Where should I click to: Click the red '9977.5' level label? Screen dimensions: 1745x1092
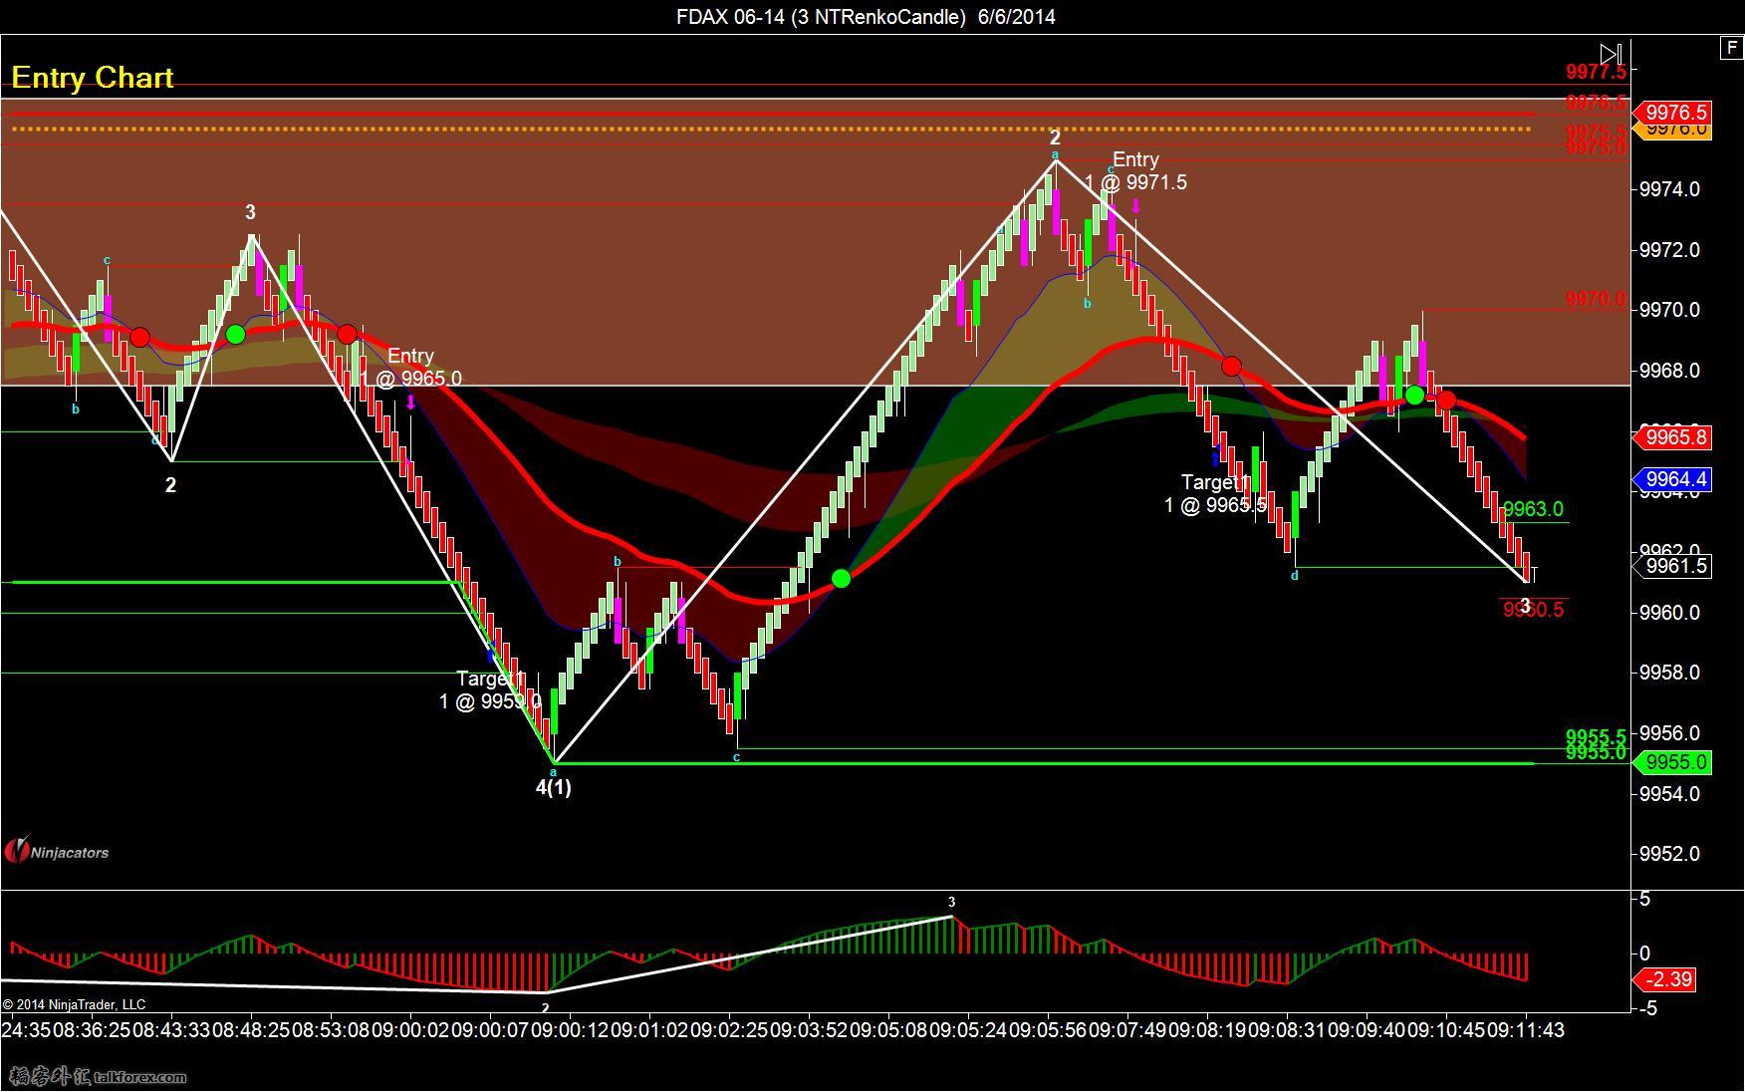click(x=1596, y=71)
